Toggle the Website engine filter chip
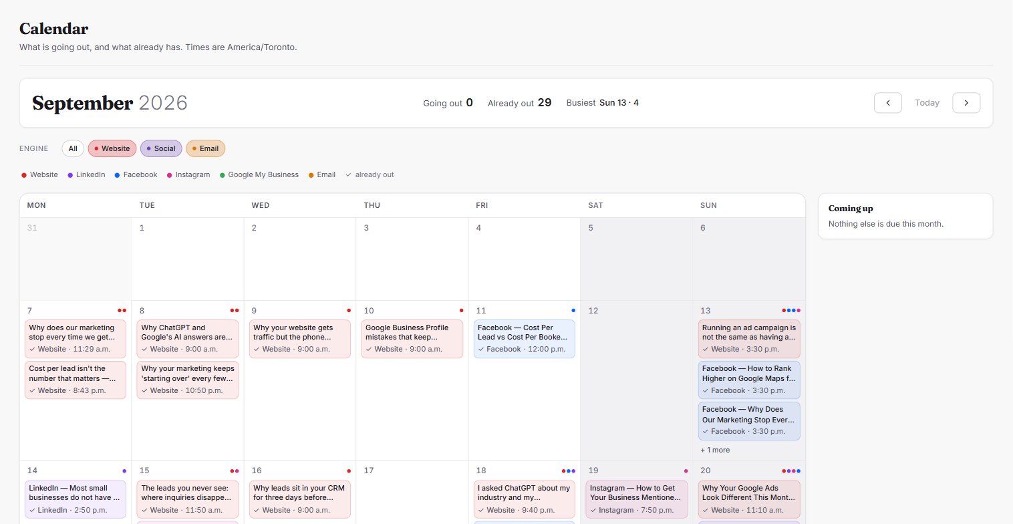This screenshot has height=524, width=1013. [x=112, y=148]
